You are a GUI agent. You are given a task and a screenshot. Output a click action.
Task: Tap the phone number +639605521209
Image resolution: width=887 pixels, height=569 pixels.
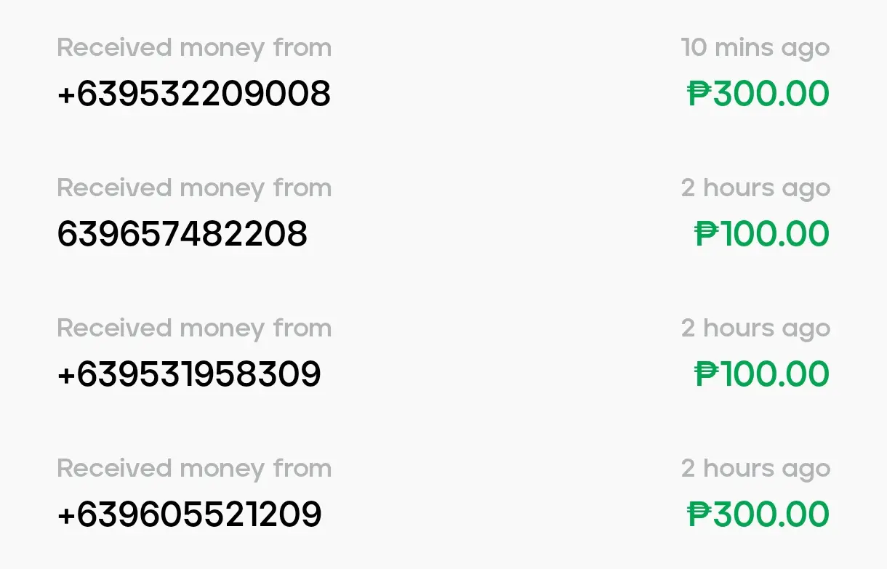(x=189, y=514)
